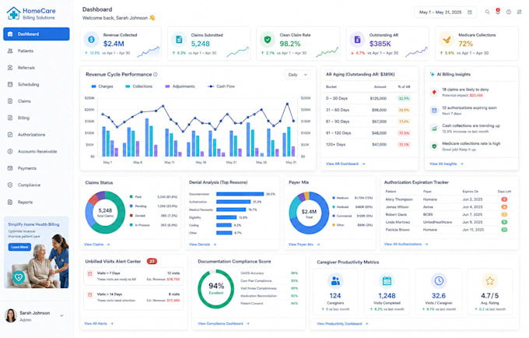Click the Authorizations sidebar icon

10,135
